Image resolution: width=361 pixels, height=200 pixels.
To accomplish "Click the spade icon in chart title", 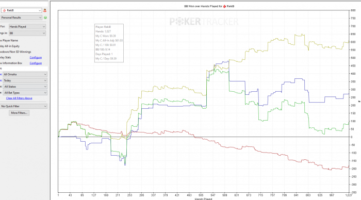I will coord(224,6).
